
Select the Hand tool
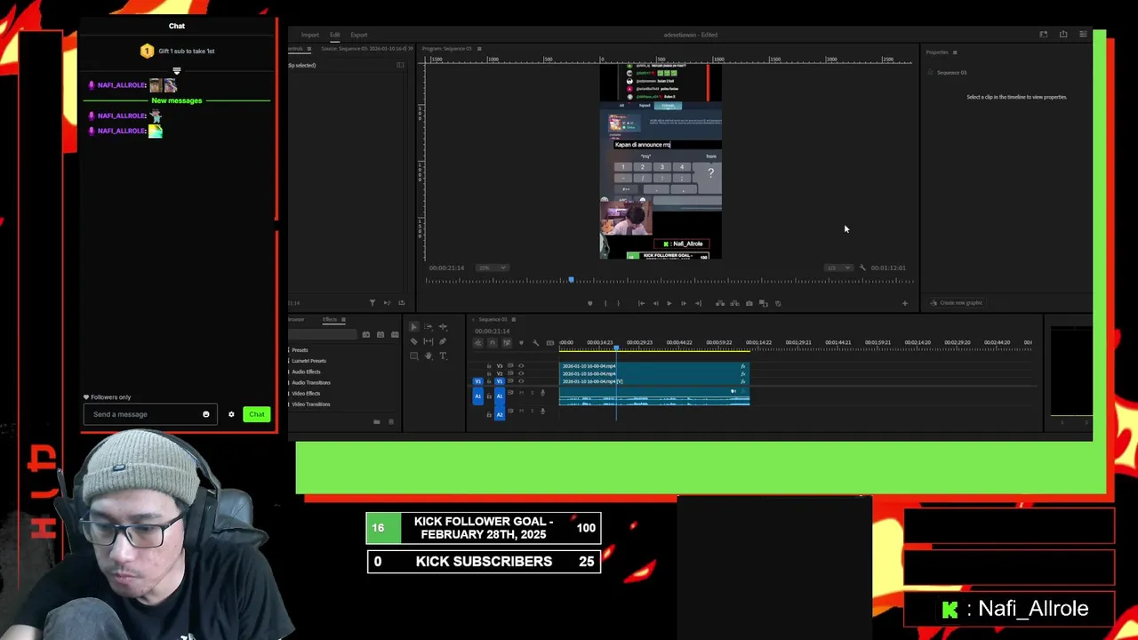point(428,356)
